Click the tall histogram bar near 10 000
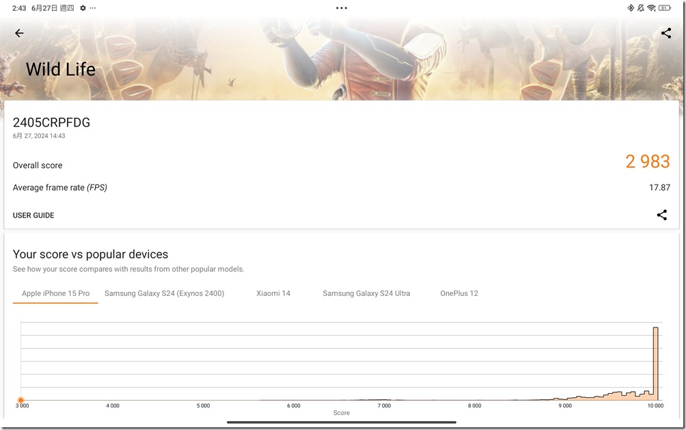The width and height of the screenshot is (686, 430). click(655, 364)
